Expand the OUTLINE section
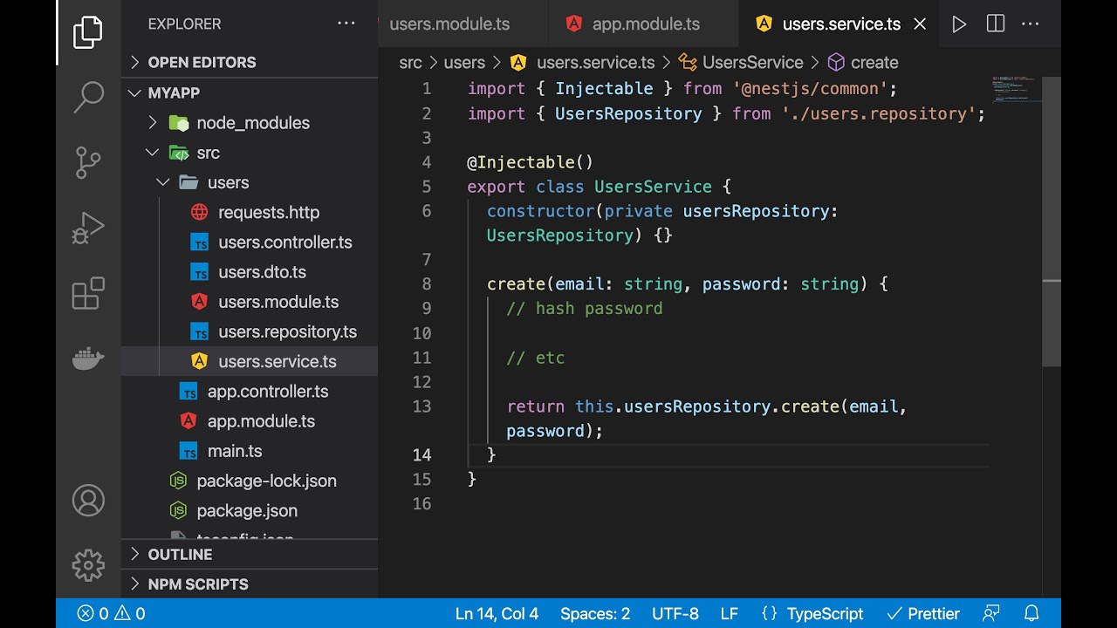1117x628 pixels. [180, 555]
